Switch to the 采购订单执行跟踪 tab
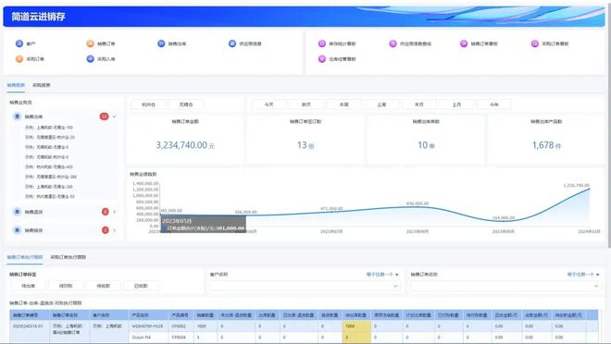Viewport: 611px width, 344px height. [x=69, y=257]
